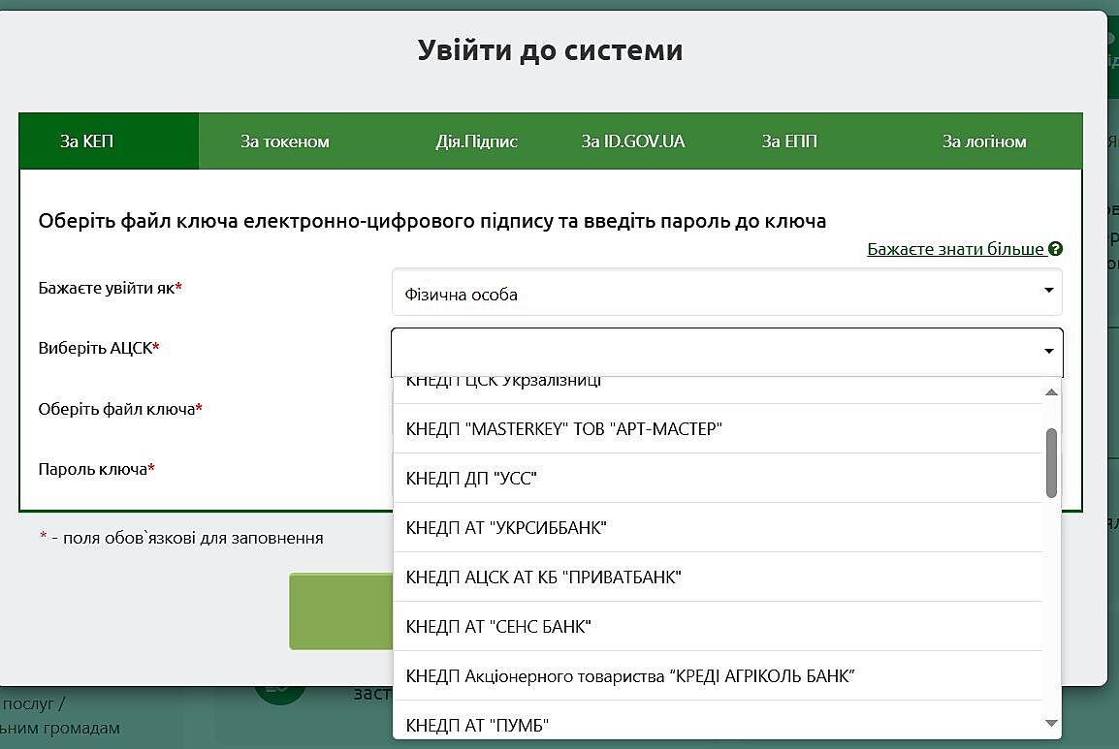Go to the За логіном tab
The width and height of the screenshot is (1119, 749).
pos(984,141)
